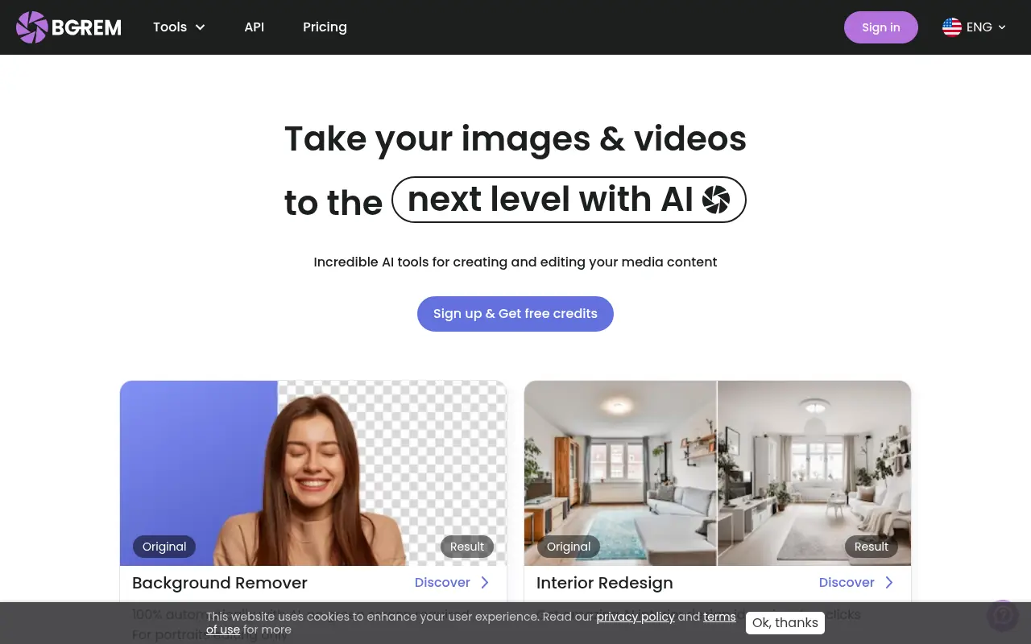Select the Original badge on Background Remover card
This screenshot has height=644, width=1031.
point(164,547)
